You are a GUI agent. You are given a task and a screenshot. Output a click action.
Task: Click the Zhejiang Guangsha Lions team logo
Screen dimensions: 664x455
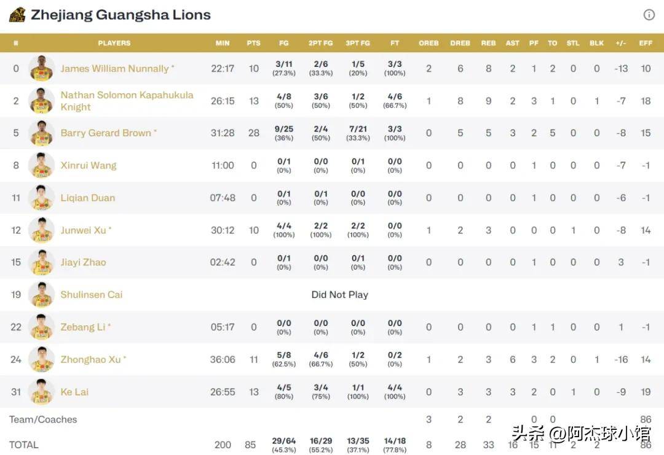[17, 15]
